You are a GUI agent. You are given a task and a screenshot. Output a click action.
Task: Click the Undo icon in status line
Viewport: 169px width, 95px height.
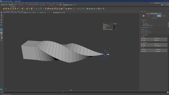[x=14, y=5]
